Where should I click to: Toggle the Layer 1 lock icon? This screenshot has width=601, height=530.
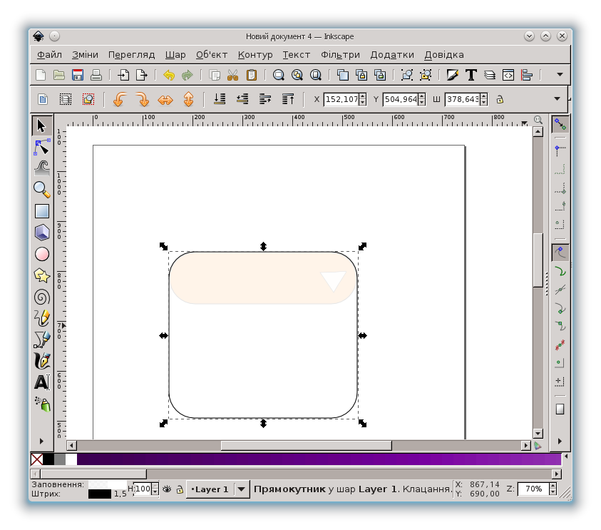coord(179,489)
